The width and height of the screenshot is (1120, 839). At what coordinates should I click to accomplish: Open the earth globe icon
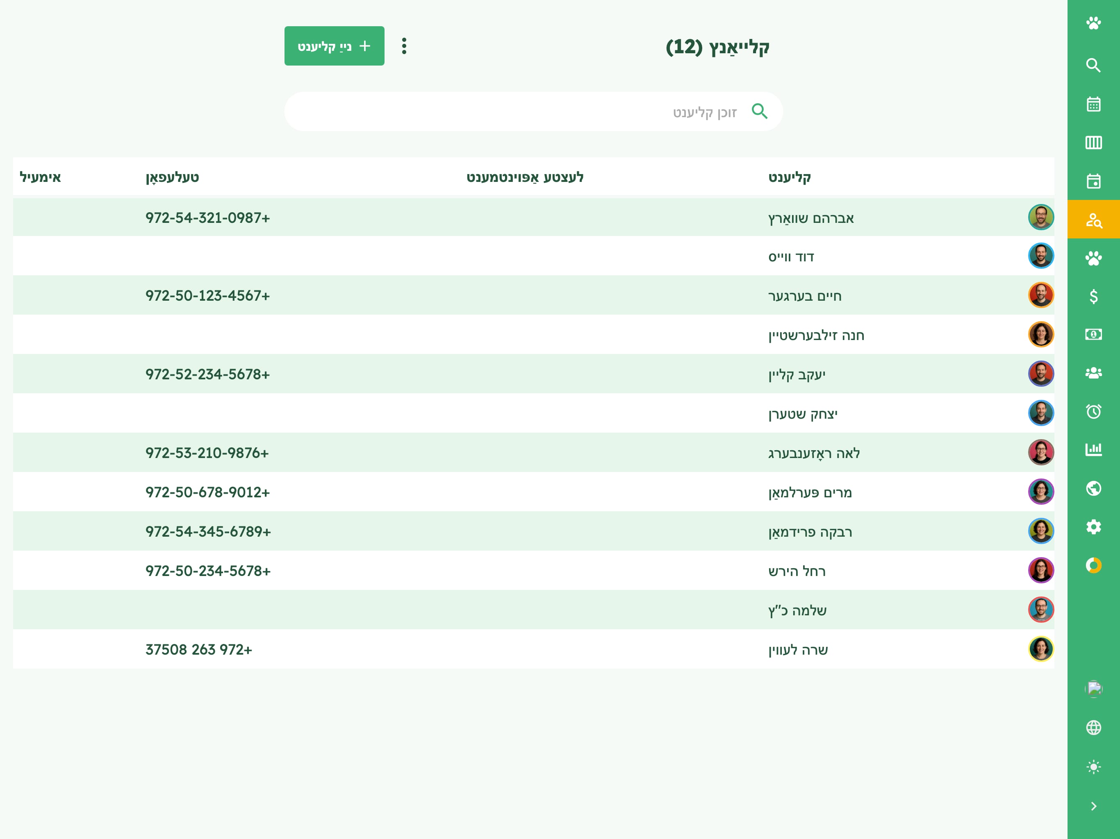coord(1093,488)
